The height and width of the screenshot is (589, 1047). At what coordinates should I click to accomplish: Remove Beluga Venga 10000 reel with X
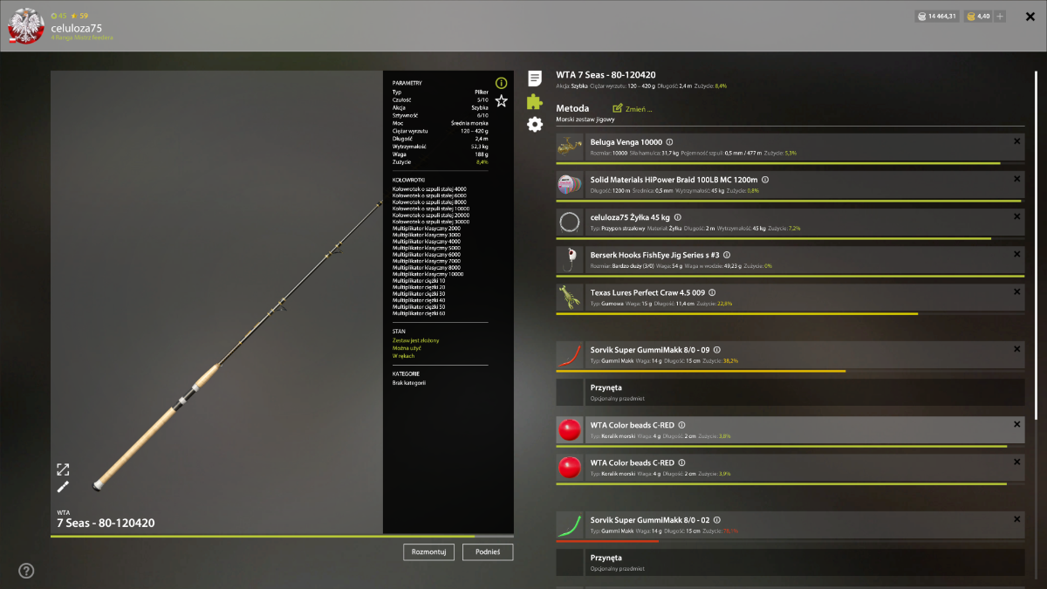pyautogui.click(x=1016, y=141)
